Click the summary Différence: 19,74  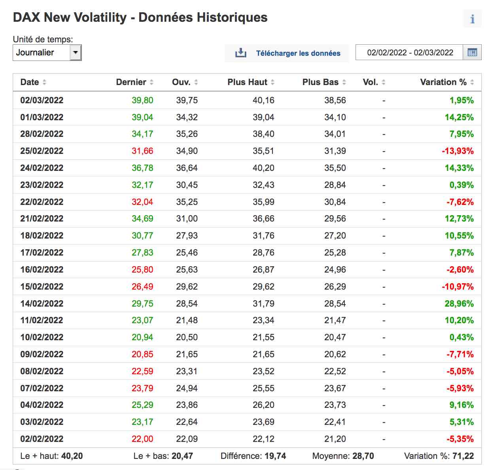(x=253, y=456)
